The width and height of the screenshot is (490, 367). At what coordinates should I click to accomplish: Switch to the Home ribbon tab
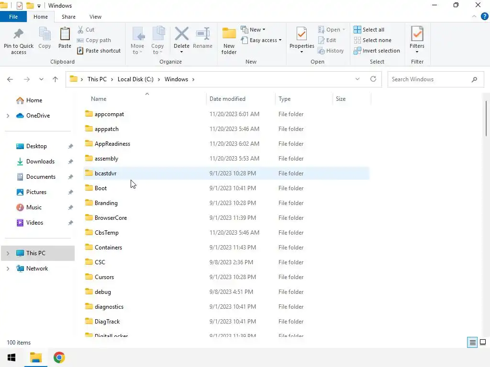click(41, 17)
